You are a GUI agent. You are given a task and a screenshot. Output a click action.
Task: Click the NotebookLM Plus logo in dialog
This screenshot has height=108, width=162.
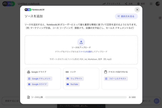pyautogui.click(x=28, y=10)
